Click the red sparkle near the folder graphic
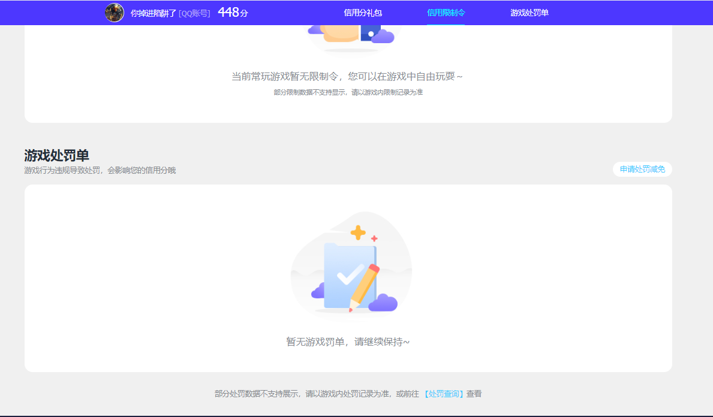 click(374, 237)
